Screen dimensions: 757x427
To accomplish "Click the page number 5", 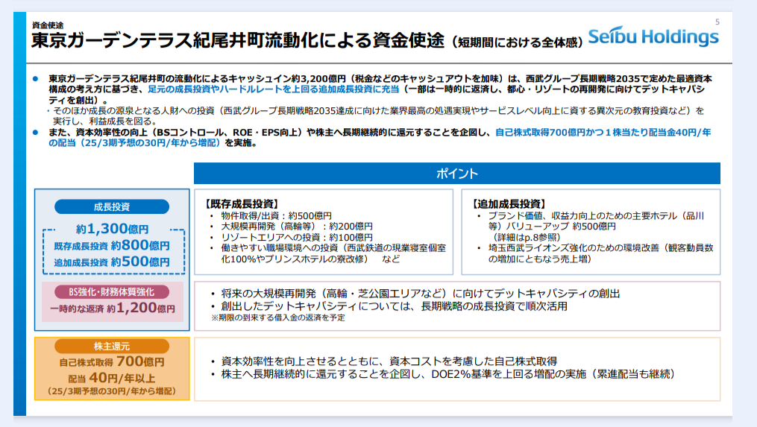I will click(x=717, y=22).
